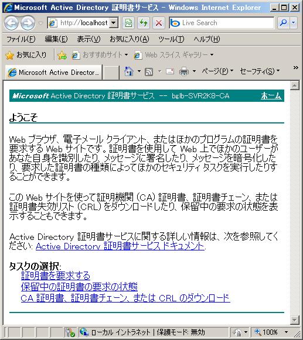Open the Web スライス ギャラリー item
The image size is (303, 340).
tap(173, 55)
